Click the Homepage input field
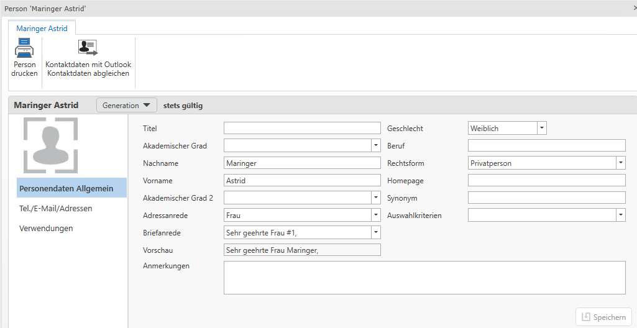 [x=546, y=181]
